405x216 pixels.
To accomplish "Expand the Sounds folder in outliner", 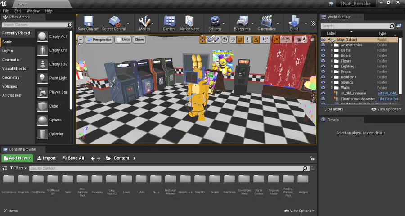I will click(332, 82).
